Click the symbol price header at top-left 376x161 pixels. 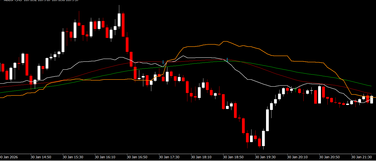point(40,1)
